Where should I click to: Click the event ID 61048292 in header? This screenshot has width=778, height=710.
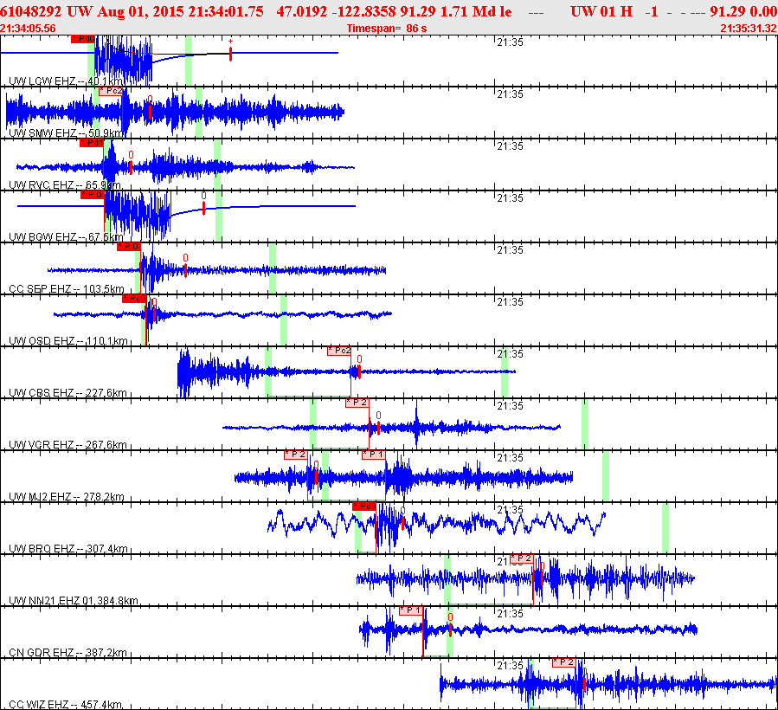pos(31,11)
